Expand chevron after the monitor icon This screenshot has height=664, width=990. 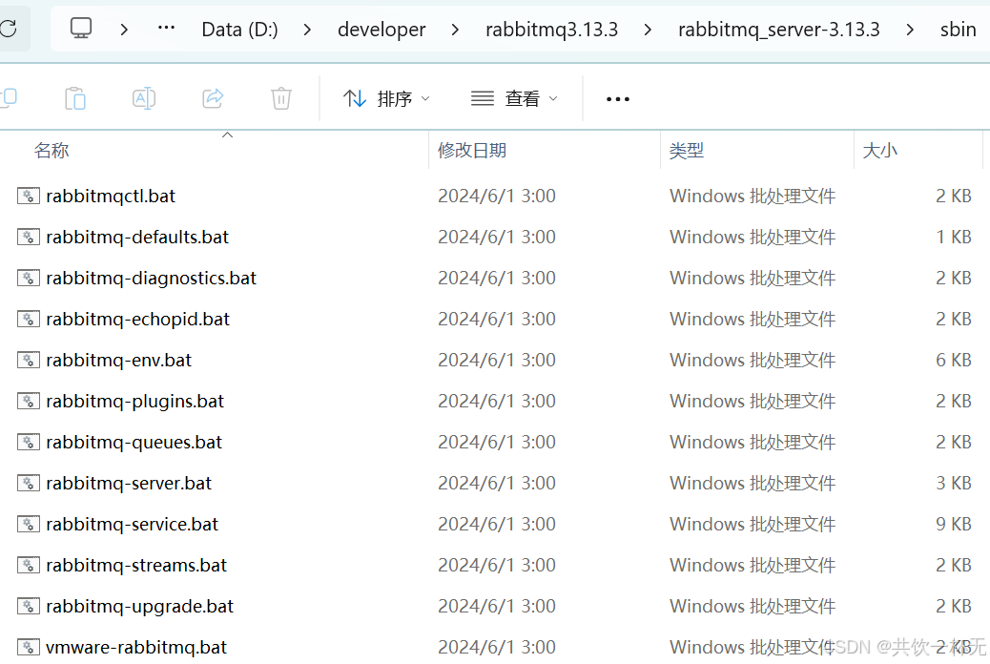point(124,29)
